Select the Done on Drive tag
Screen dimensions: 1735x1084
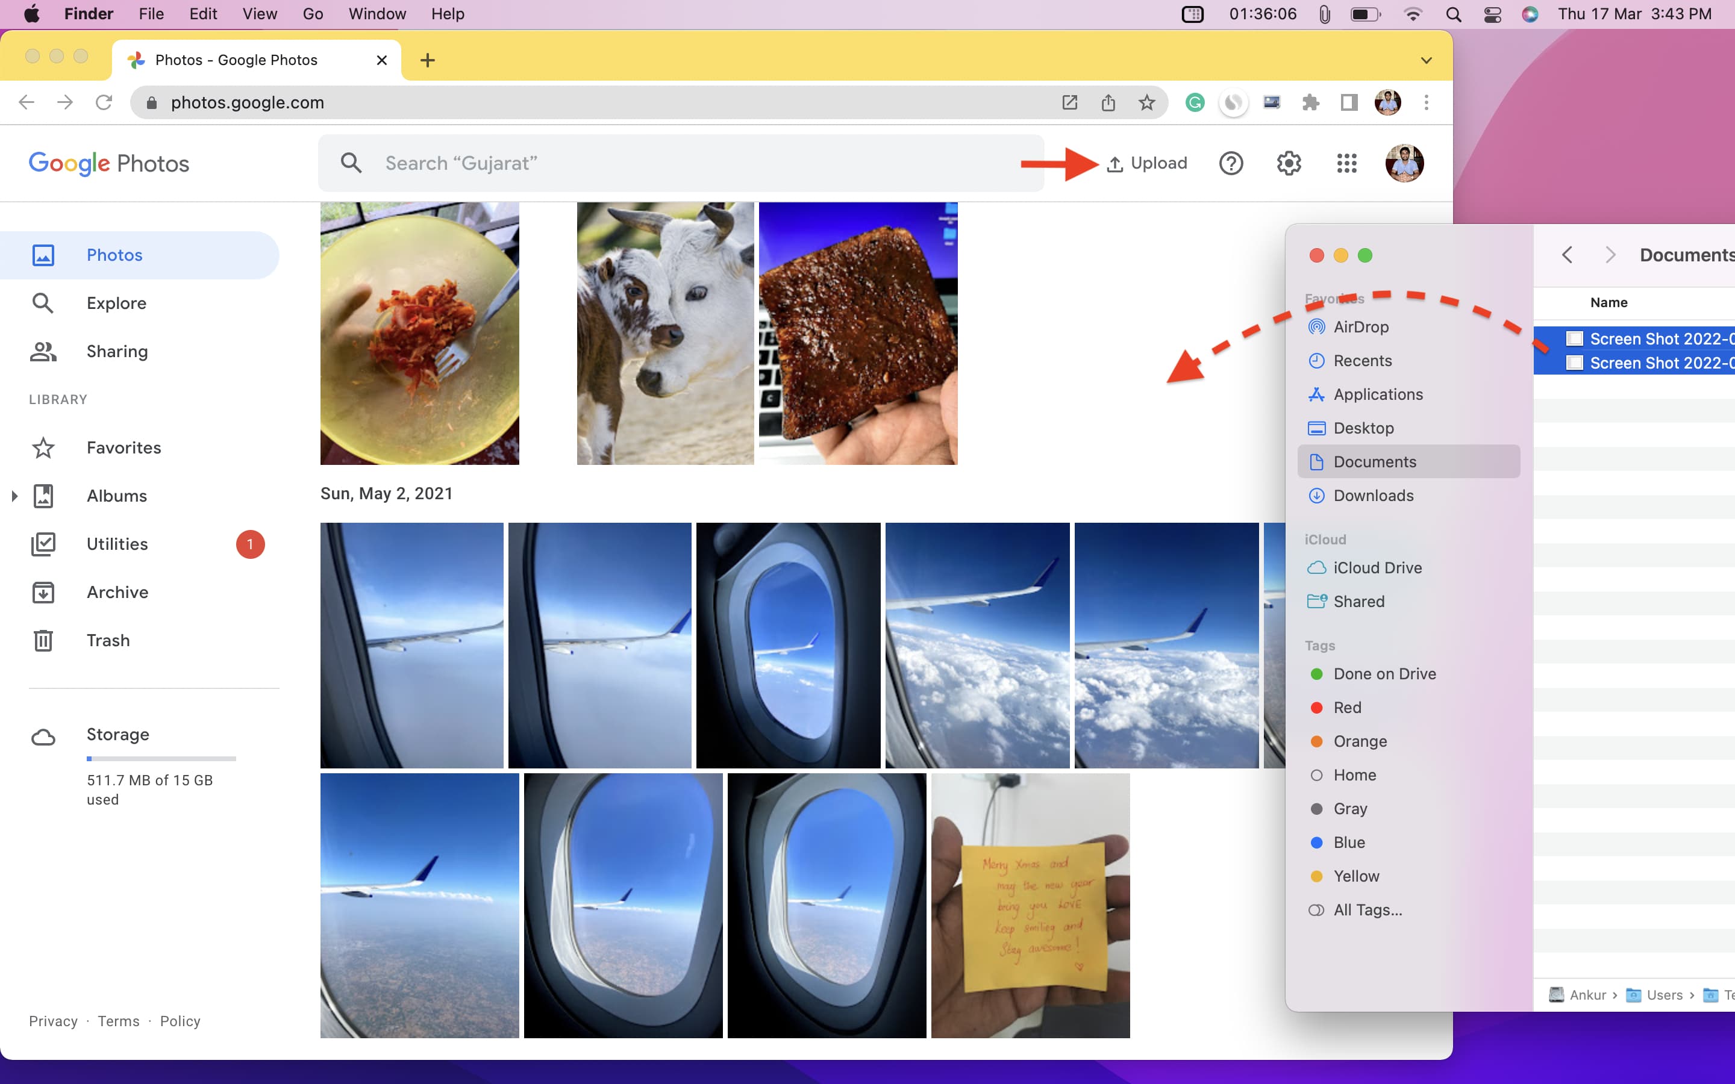pos(1408,674)
